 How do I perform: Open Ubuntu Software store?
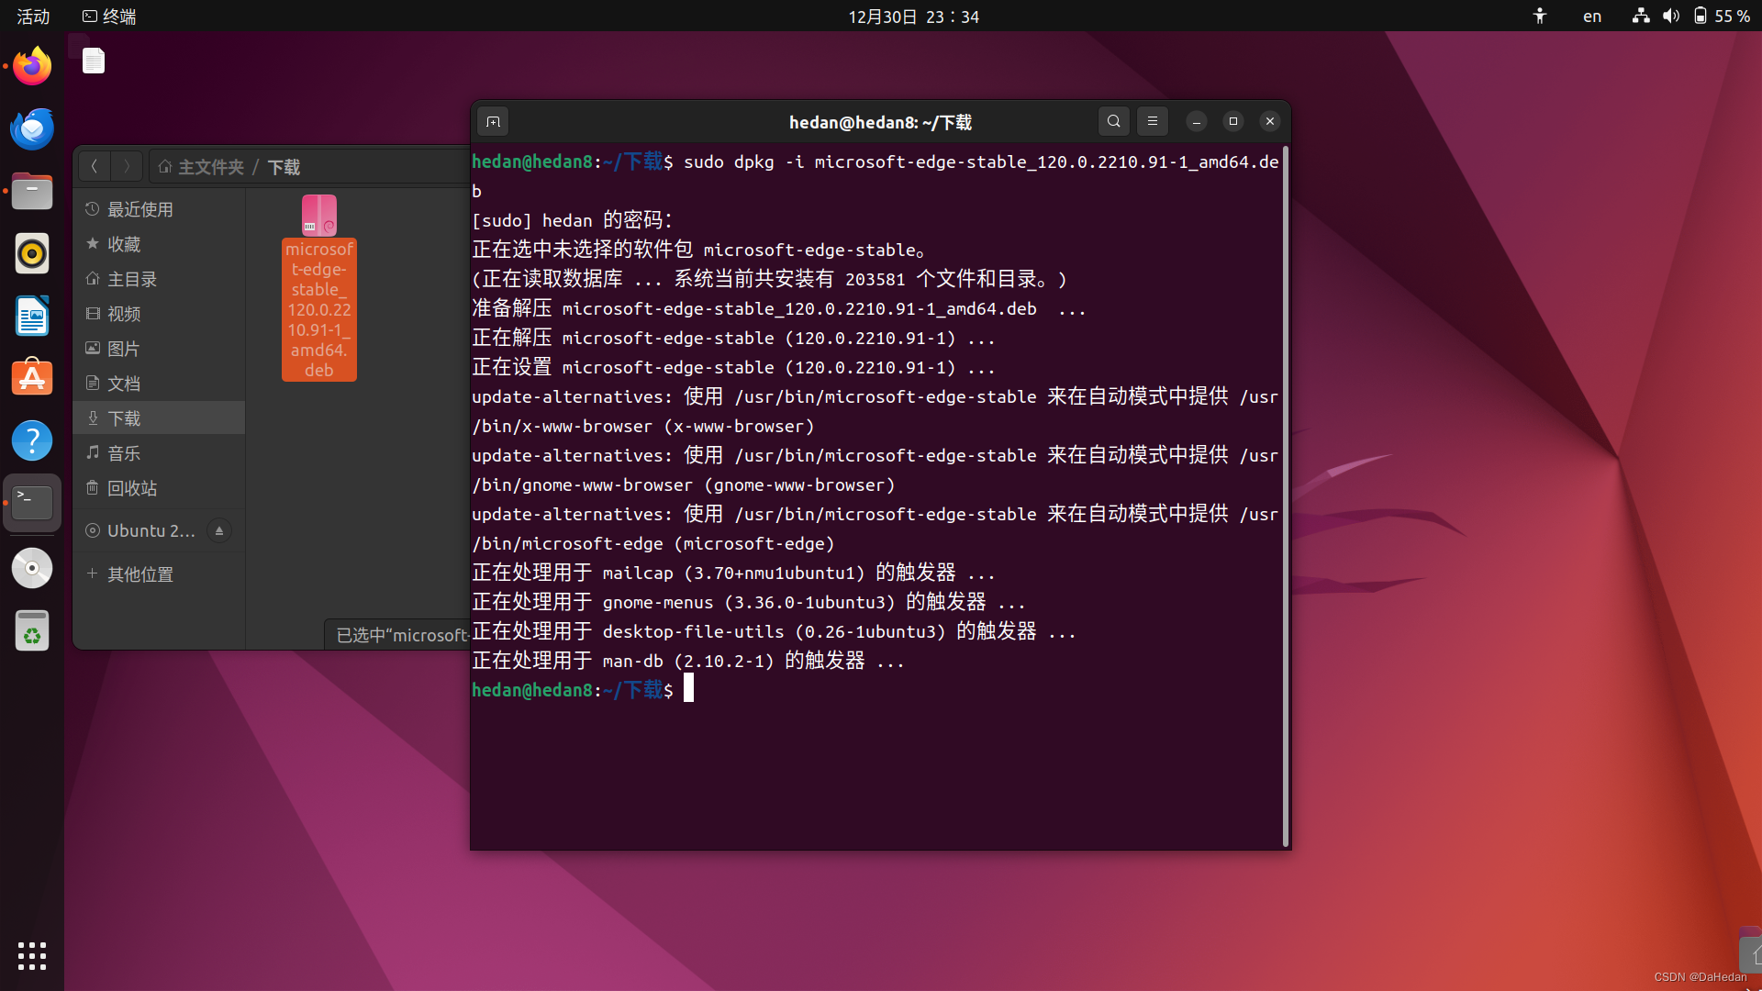[x=32, y=378]
